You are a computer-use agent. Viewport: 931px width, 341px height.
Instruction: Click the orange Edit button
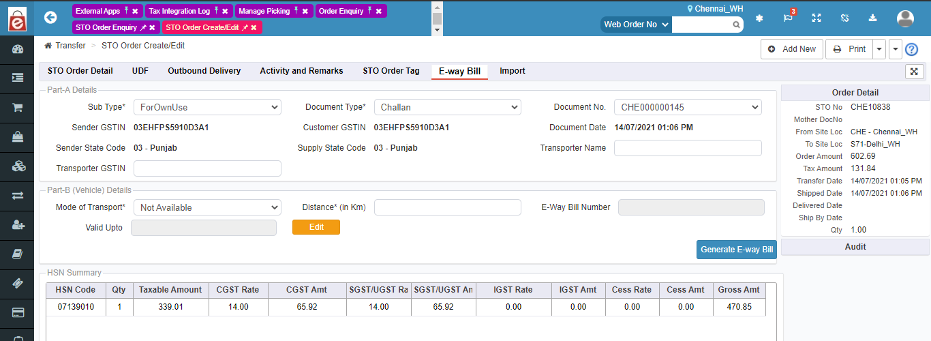coord(316,227)
